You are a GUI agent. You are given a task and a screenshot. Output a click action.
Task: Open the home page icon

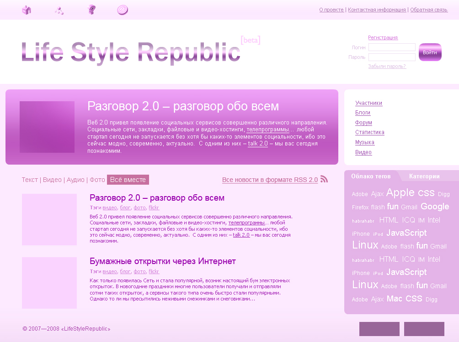point(27,9)
